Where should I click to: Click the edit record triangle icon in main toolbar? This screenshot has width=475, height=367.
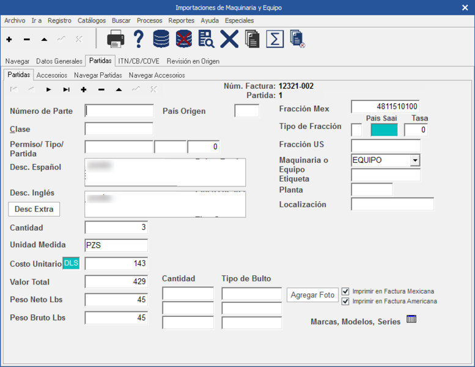[x=44, y=39]
